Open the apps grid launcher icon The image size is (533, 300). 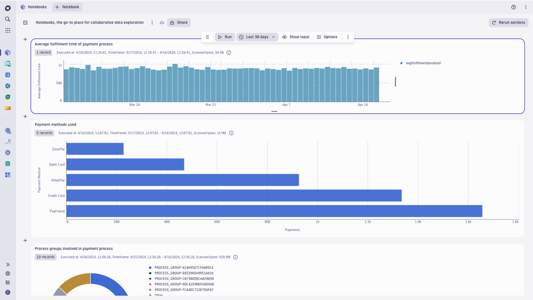pos(8,30)
